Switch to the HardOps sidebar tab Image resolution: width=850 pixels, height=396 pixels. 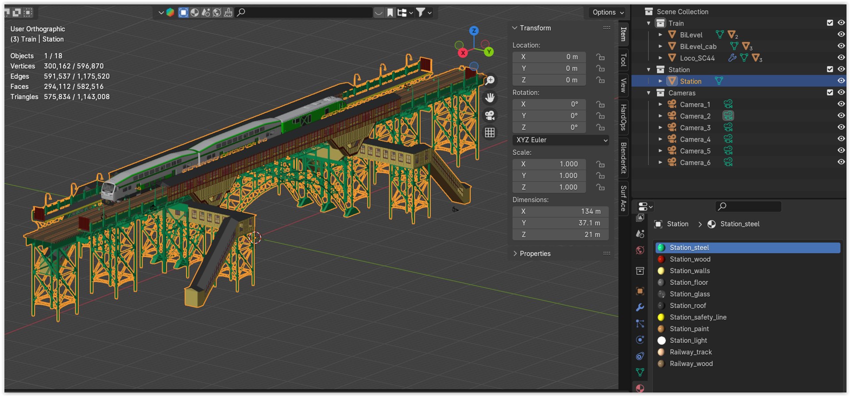point(623,117)
